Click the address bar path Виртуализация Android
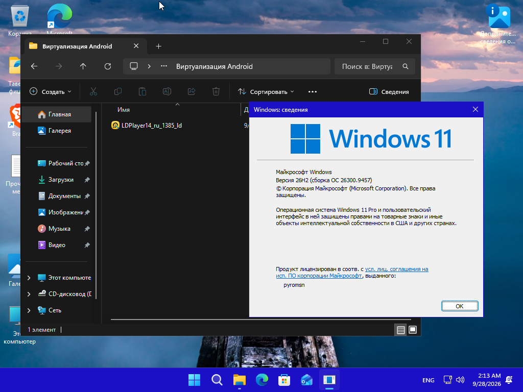The height and width of the screenshot is (392, 523). 215,66
